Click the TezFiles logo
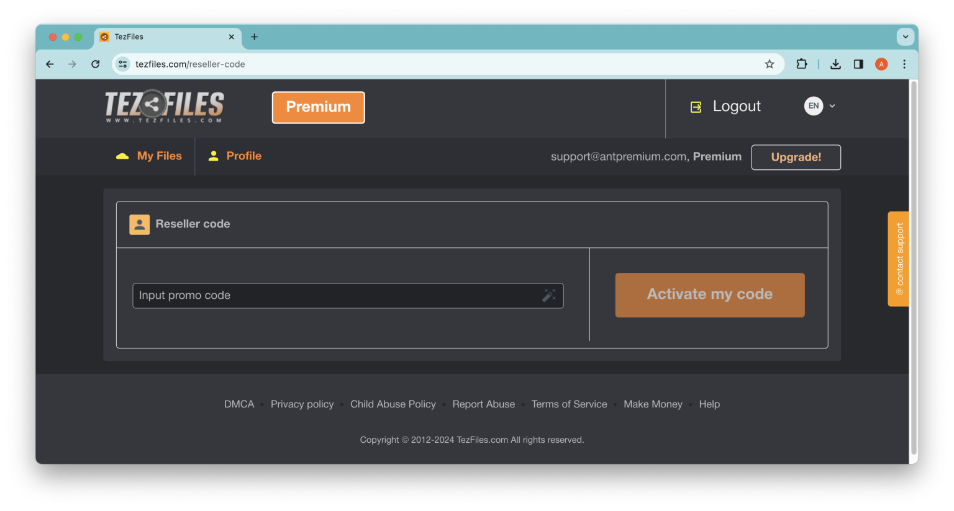 pyautogui.click(x=165, y=107)
